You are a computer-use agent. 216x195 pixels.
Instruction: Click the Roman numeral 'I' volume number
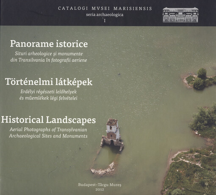point(105,21)
